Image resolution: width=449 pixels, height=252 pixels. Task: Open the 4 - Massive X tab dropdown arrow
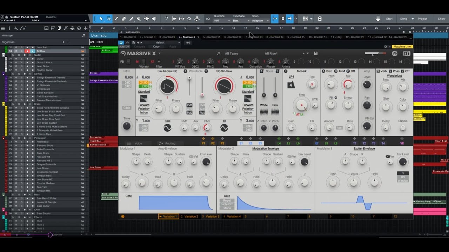tap(198, 37)
